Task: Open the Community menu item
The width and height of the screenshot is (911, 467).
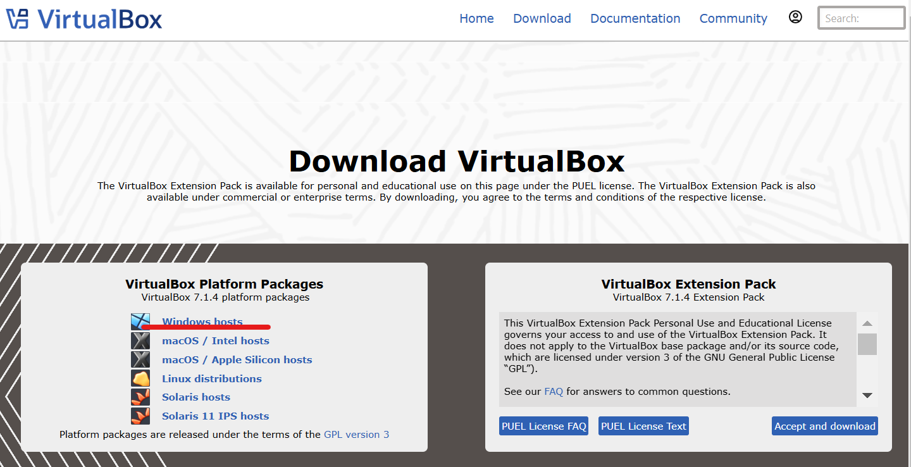Action: tap(733, 18)
